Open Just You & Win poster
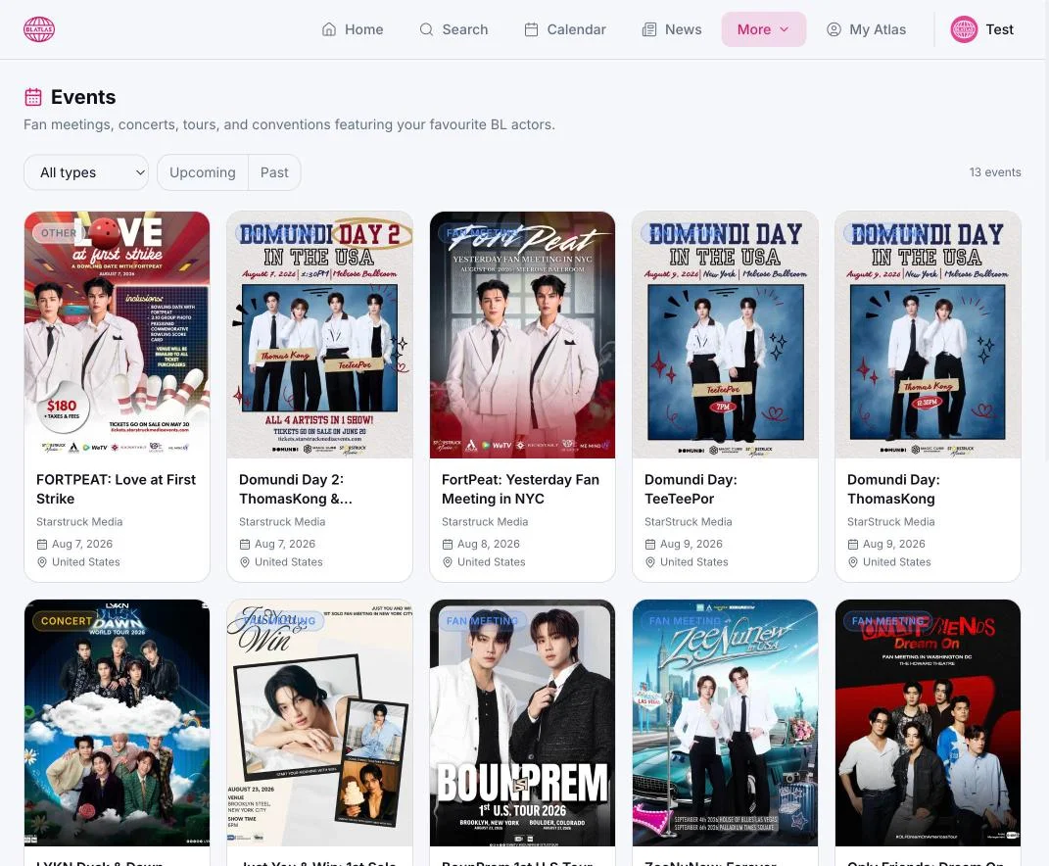Screen dimensions: 1049x866 click(x=319, y=723)
